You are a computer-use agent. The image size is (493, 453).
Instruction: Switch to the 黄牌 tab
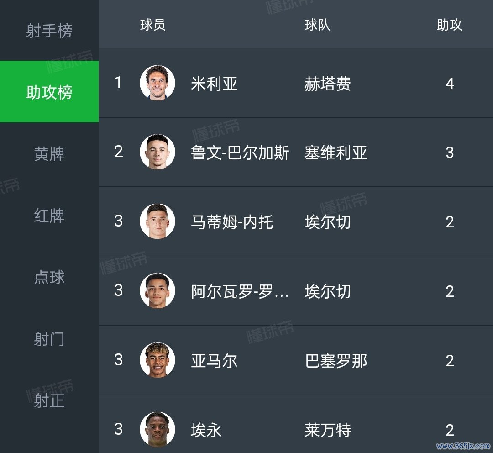pyautogui.click(x=49, y=154)
